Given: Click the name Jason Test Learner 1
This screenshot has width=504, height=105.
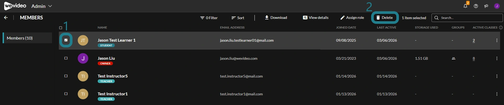Looking at the screenshot, I should tap(117, 40).
